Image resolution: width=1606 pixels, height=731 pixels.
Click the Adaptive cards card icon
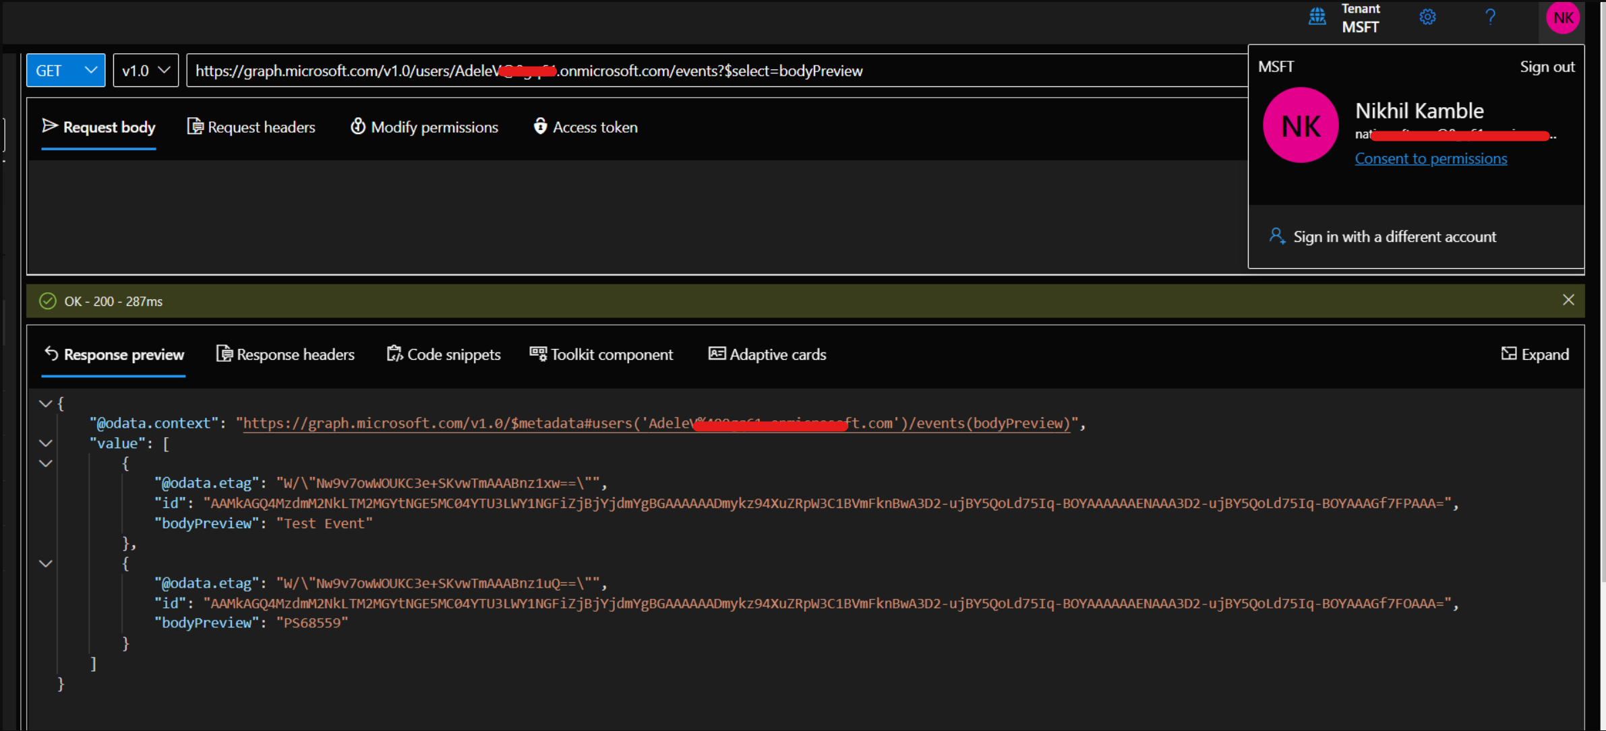(x=717, y=353)
